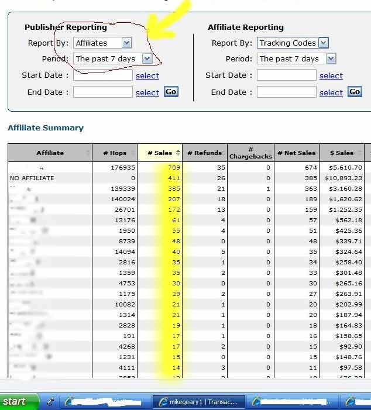Open the Tracking Codes Report By dropdown

[323, 43]
